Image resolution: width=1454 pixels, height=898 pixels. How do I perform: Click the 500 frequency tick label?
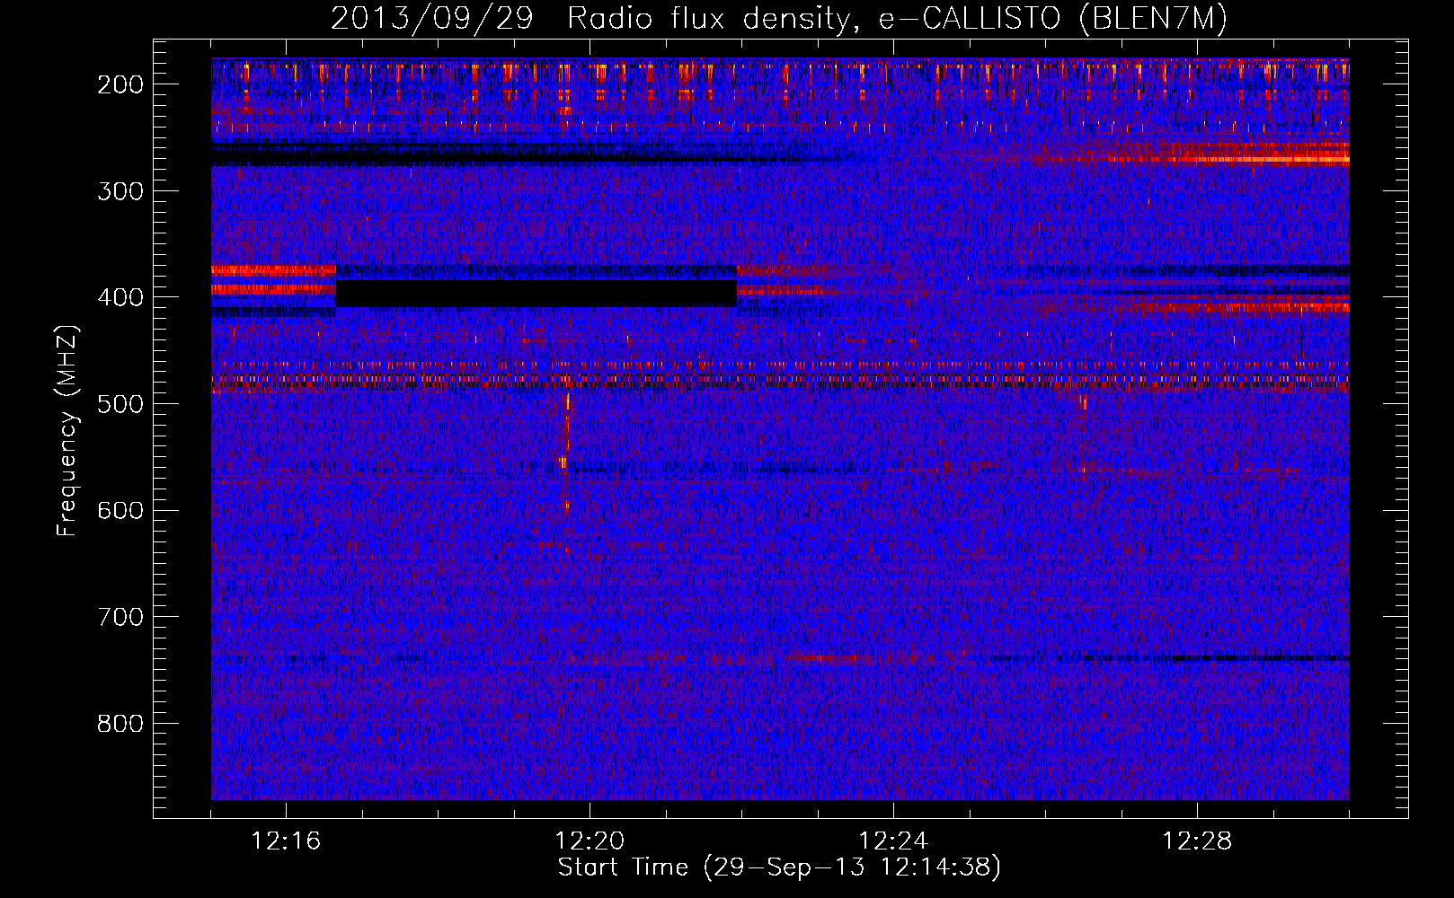[120, 404]
